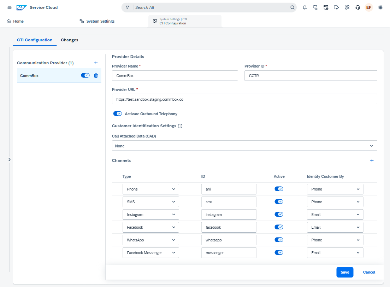Open the WhatsApp channel type dropdown
The height and width of the screenshot is (287, 390).
[151, 240]
